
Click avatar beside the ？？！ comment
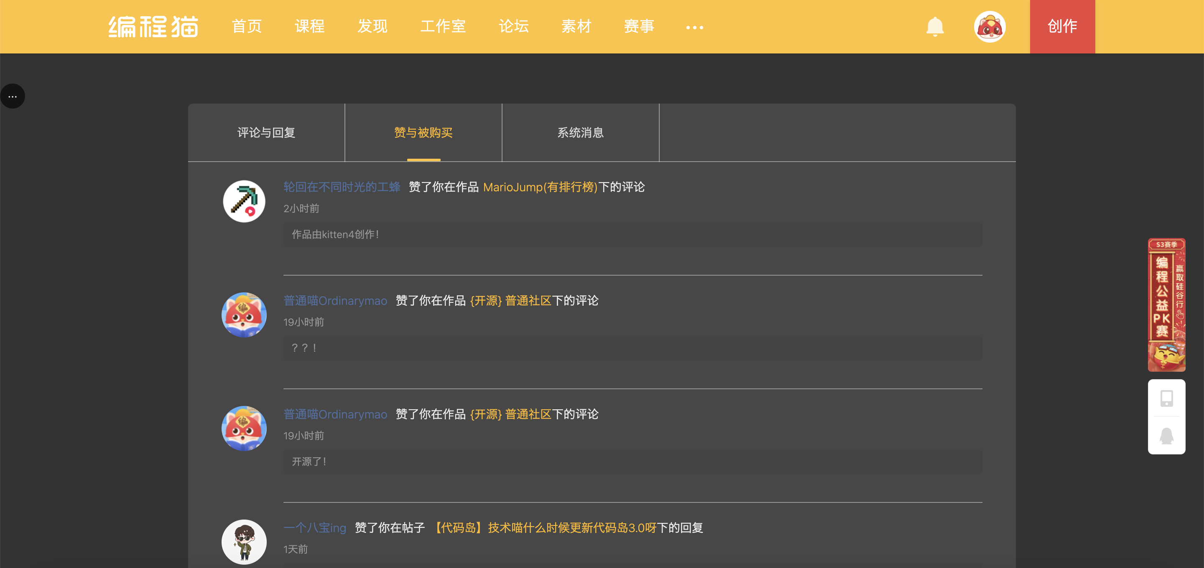tap(244, 315)
